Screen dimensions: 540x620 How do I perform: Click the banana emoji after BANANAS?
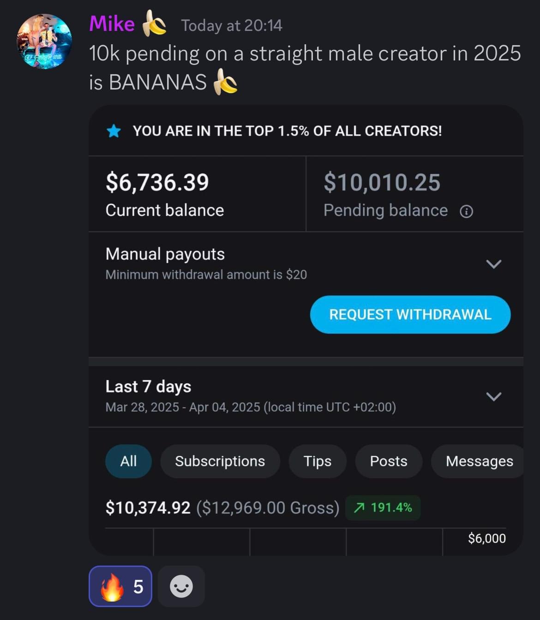tap(225, 82)
